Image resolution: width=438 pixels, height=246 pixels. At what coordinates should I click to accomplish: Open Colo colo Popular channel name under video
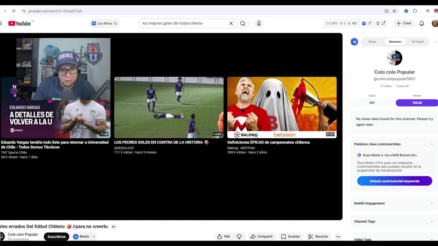tap(23, 234)
